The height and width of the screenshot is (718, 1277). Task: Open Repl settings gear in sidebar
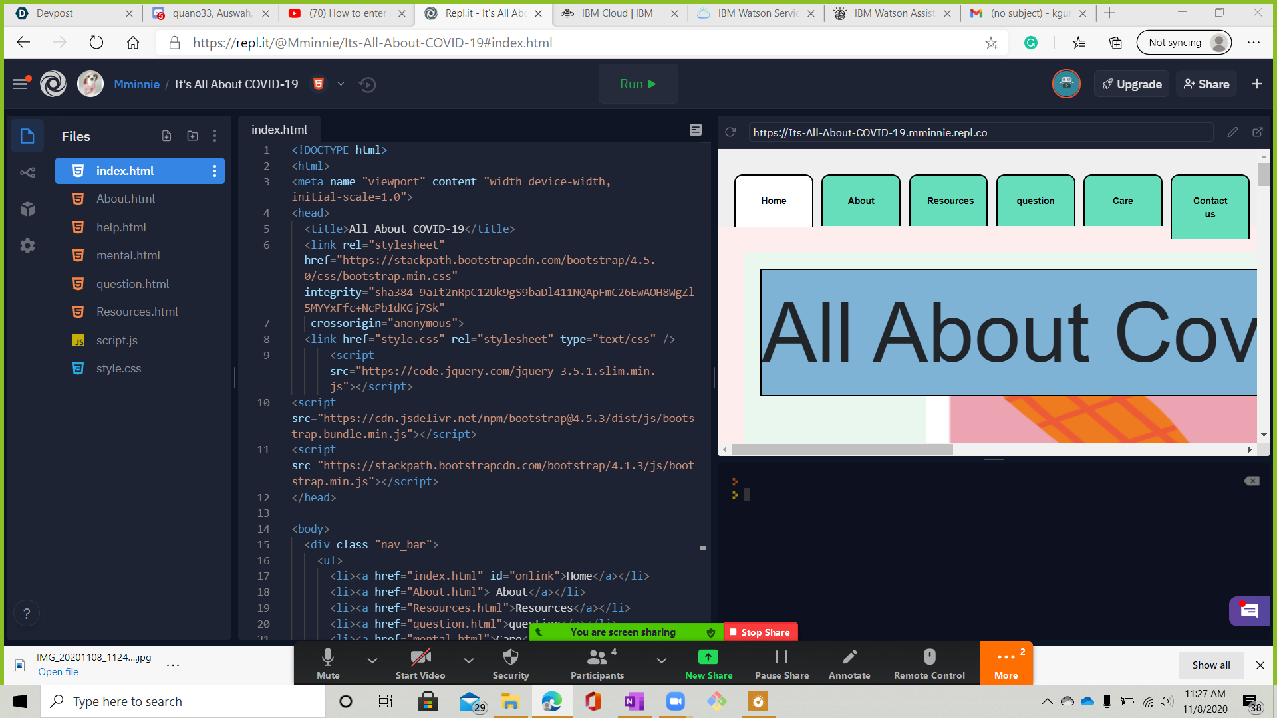tap(27, 246)
